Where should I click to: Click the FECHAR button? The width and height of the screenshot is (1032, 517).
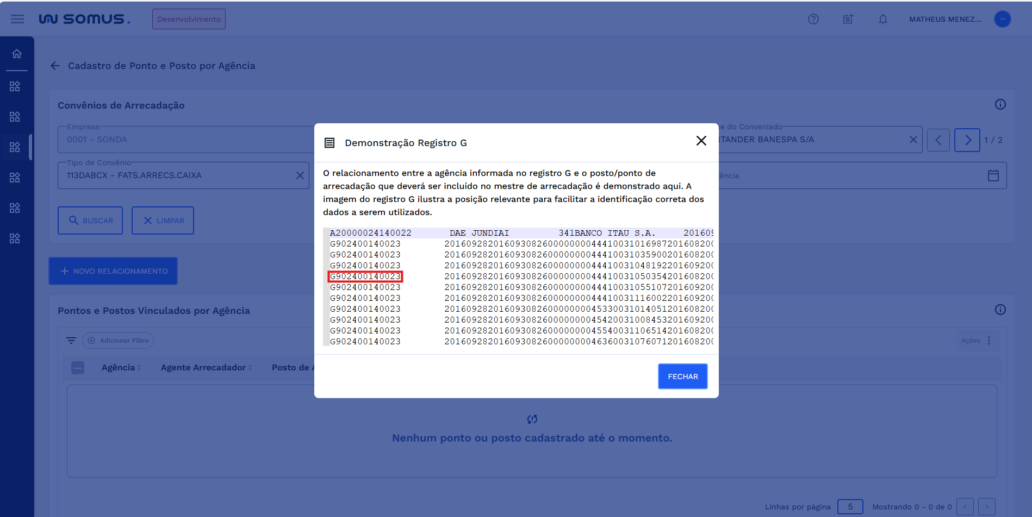[x=682, y=376]
